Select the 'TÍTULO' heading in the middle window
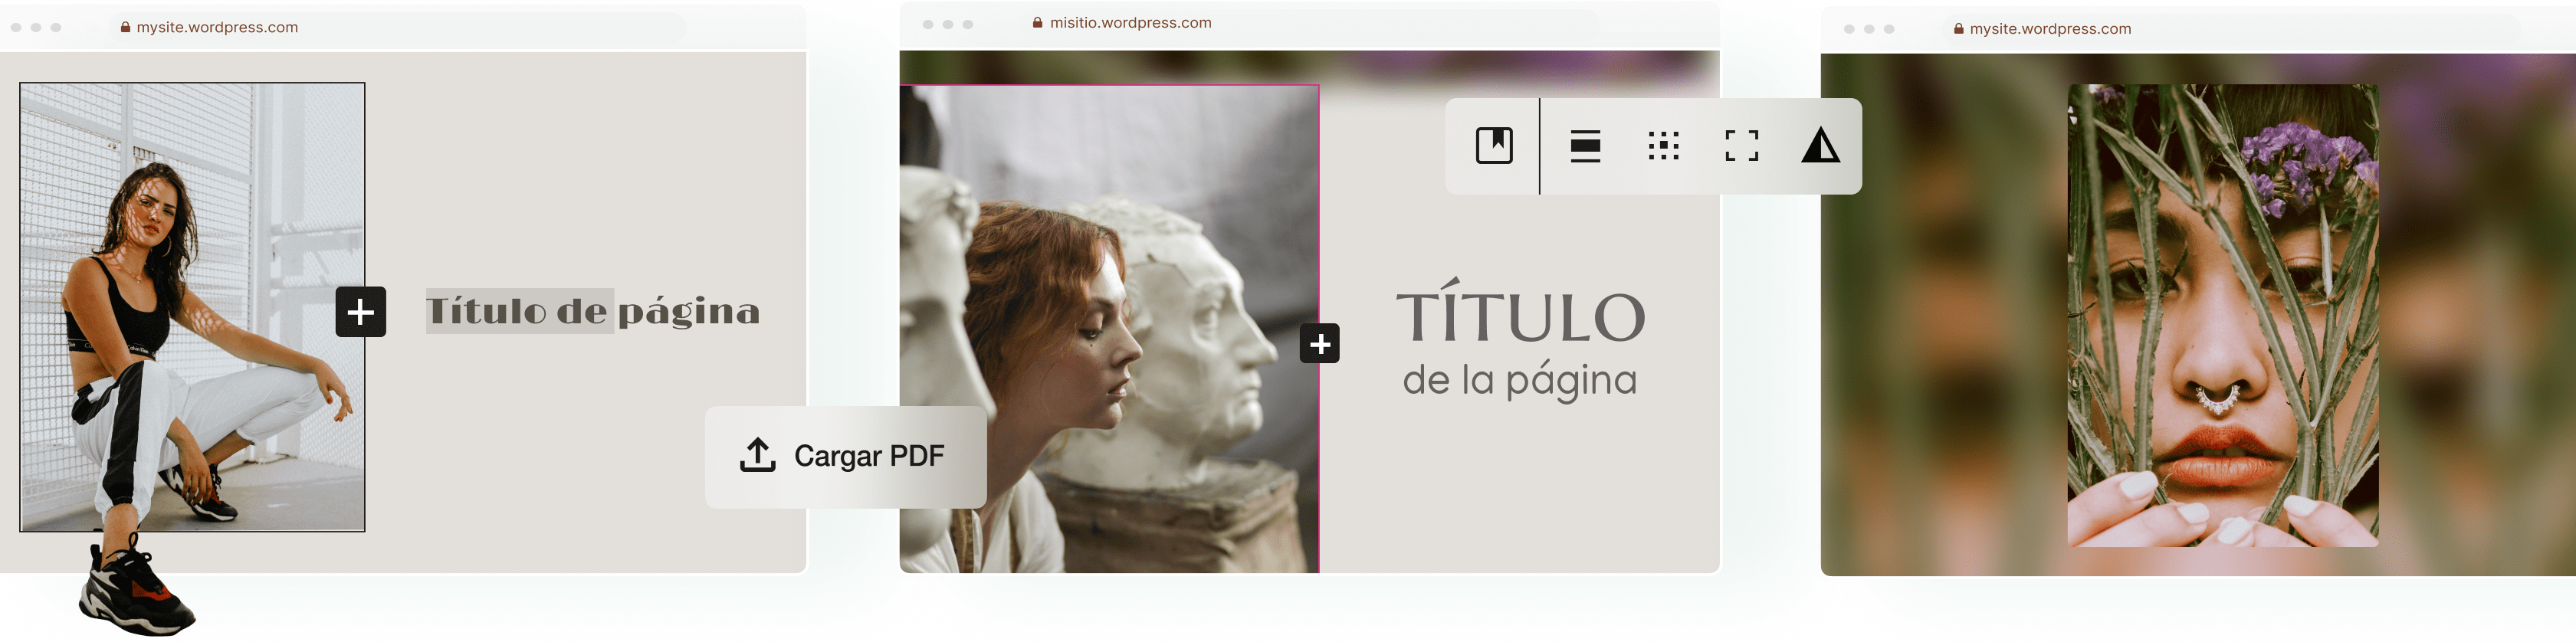This screenshot has height=642, width=2576. (x=1520, y=312)
